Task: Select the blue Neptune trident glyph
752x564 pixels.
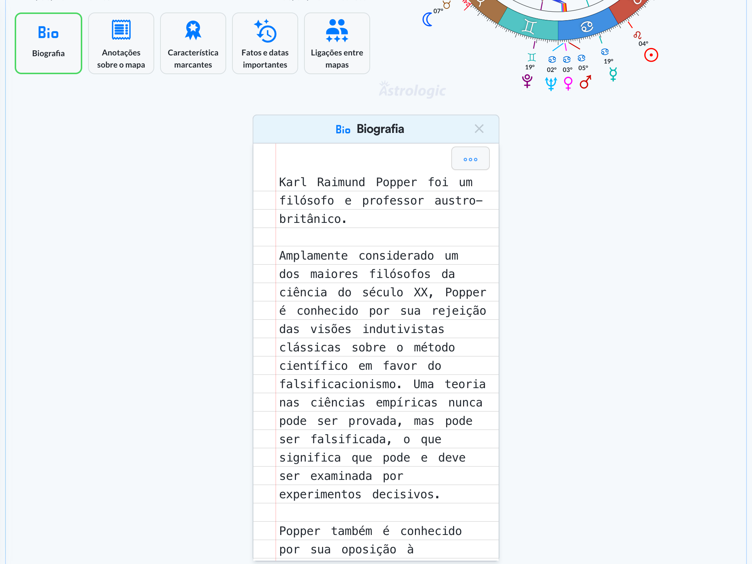Action: (551, 84)
